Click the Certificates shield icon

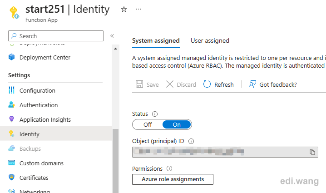[12, 177]
